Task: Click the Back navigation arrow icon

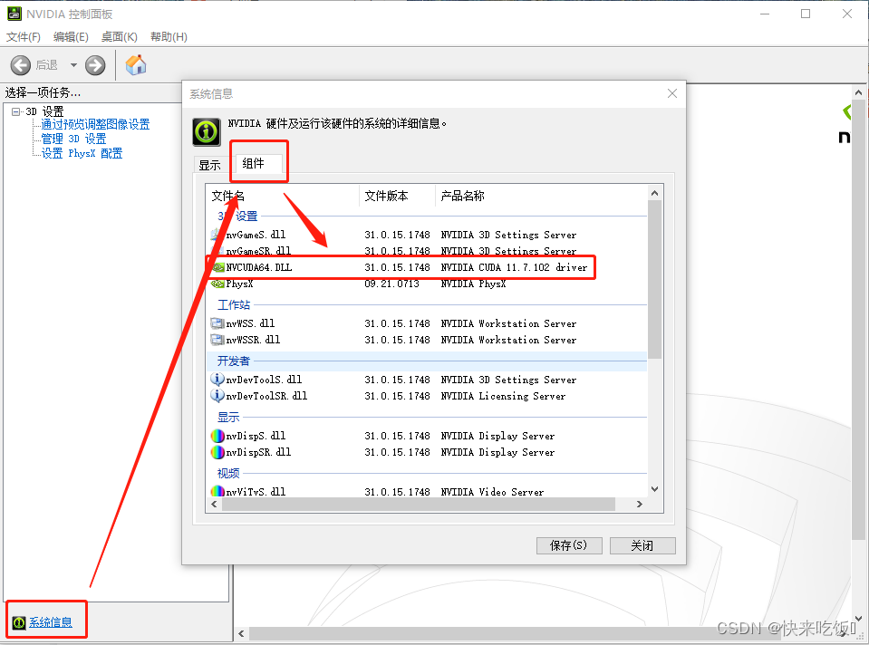Action: click(x=20, y=64)
